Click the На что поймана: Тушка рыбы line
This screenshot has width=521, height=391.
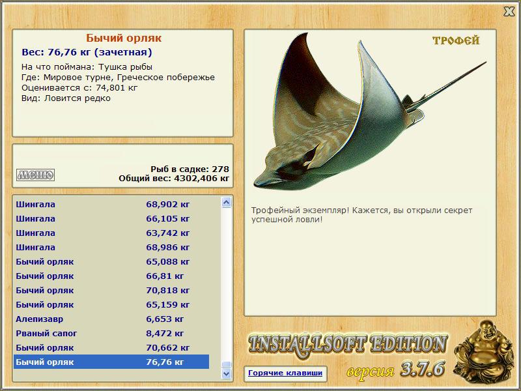click(x=87, y=67)
